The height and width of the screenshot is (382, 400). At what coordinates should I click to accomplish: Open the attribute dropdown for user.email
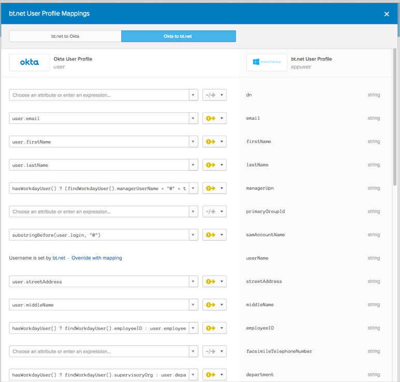[193, 118]
